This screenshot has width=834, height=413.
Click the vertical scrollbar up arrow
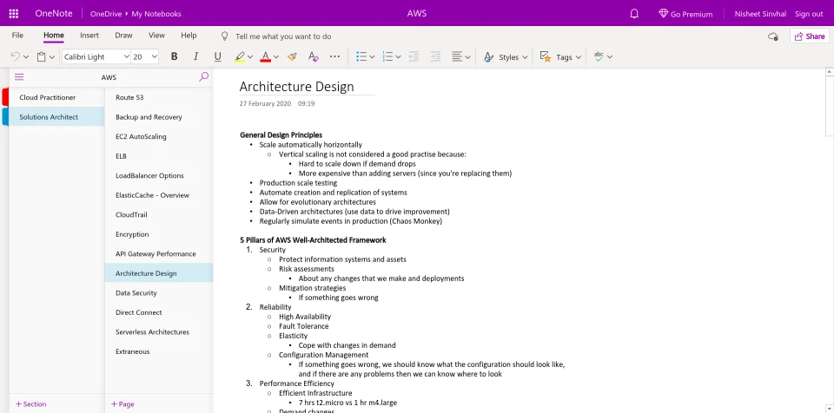[829, 71]
